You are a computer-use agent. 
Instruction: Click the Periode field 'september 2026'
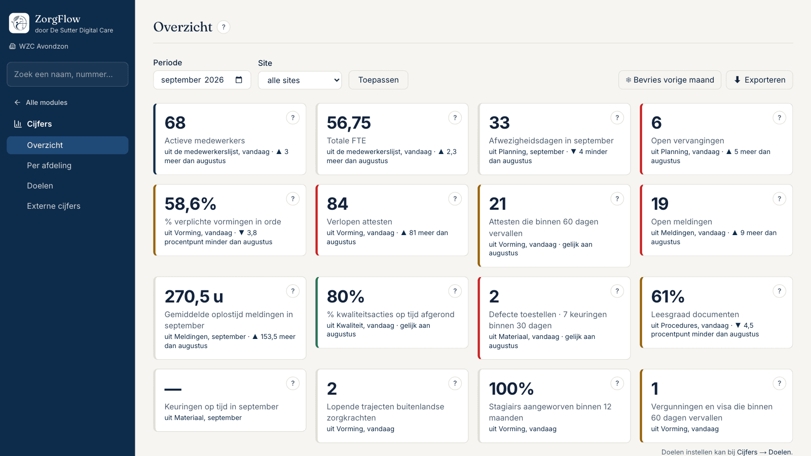click(x=202, y=80)
